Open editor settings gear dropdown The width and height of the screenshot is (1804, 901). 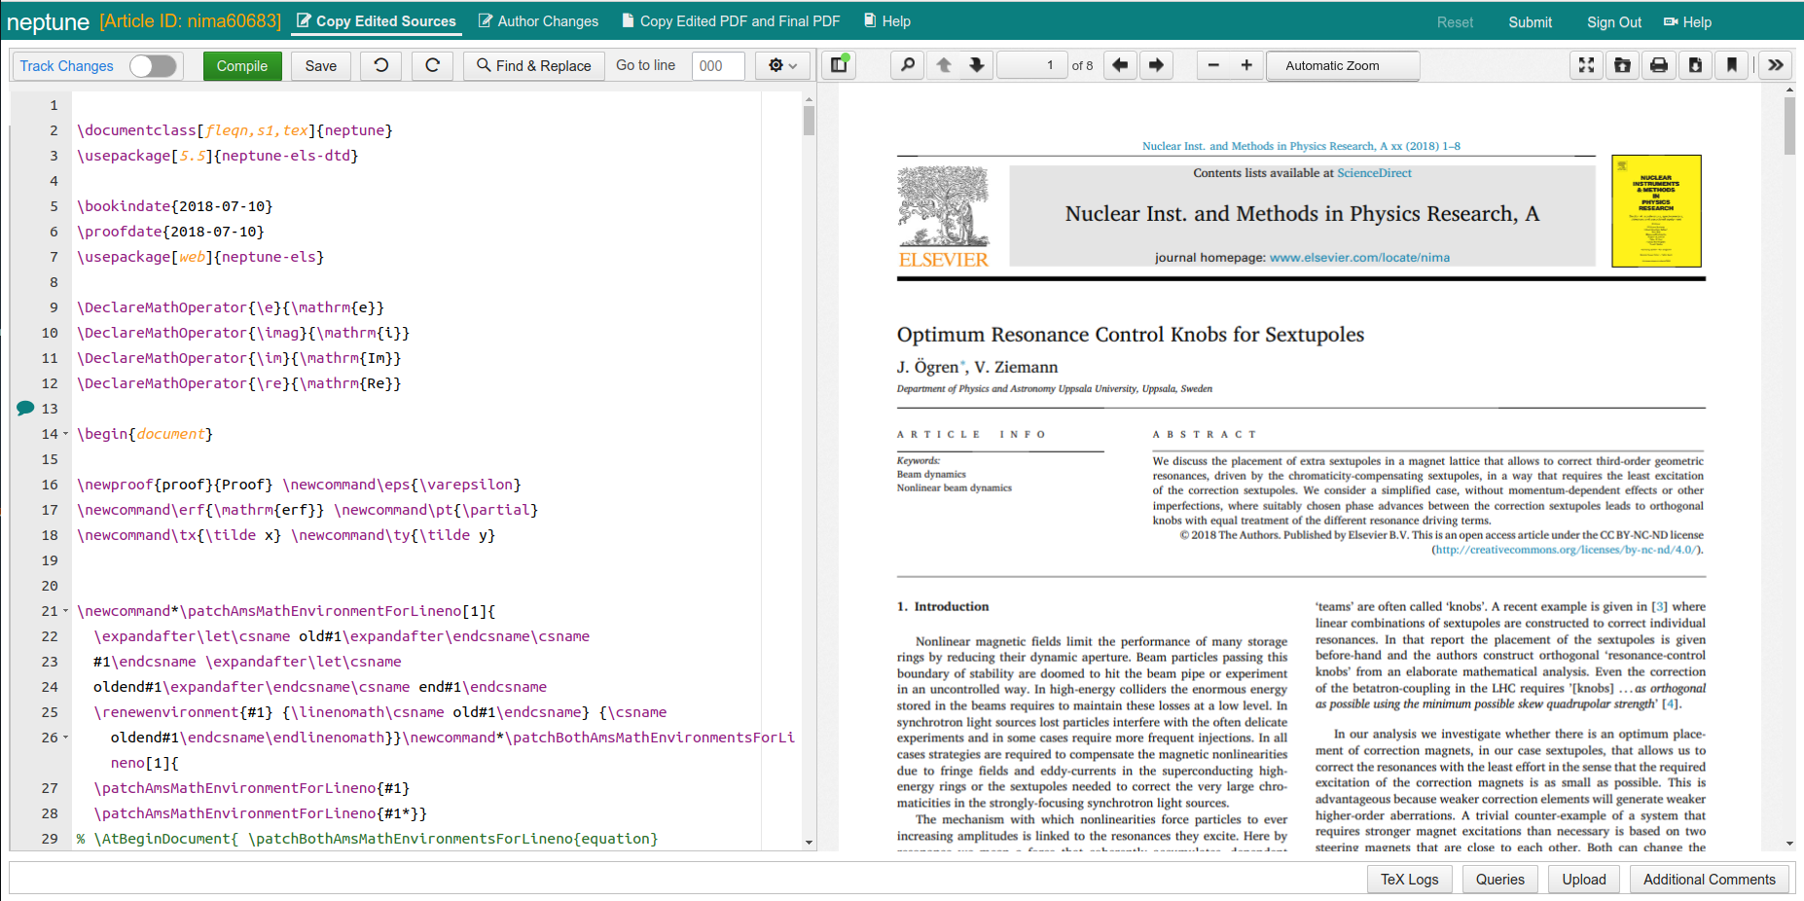782,65
